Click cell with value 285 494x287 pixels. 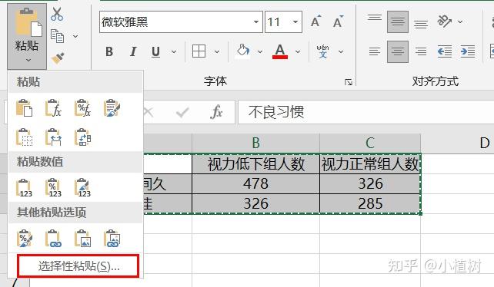click(370, 203)
